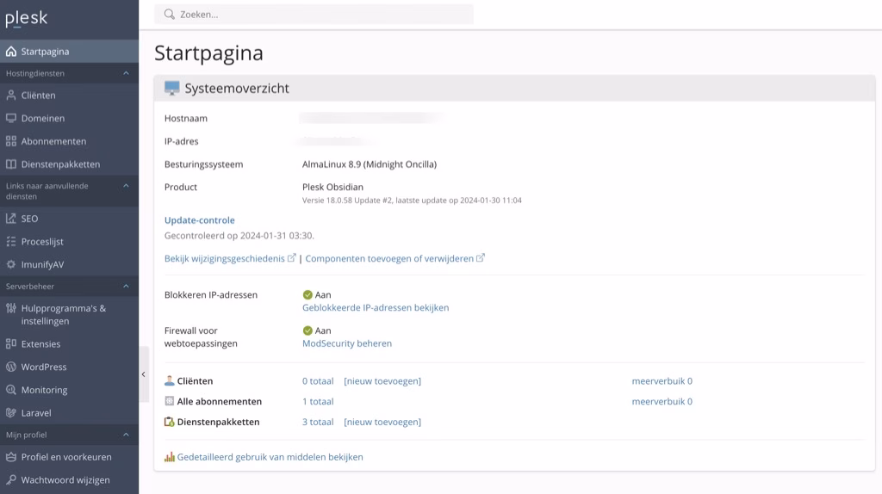882x494 pixels.
Task: Click the Profiel en voorkeuren icon
Action: click(x=11, y=457)
